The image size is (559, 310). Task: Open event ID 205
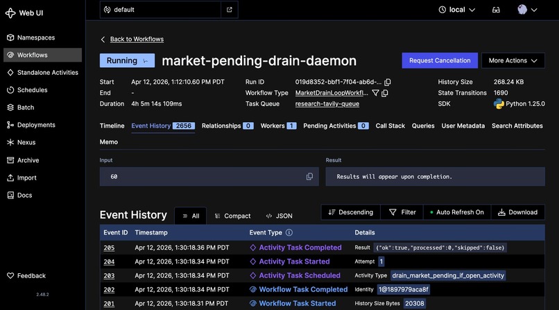(x=109, y=248)
